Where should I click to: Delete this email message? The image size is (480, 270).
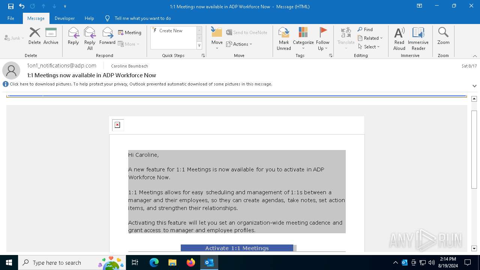click(x=34, y=36)
